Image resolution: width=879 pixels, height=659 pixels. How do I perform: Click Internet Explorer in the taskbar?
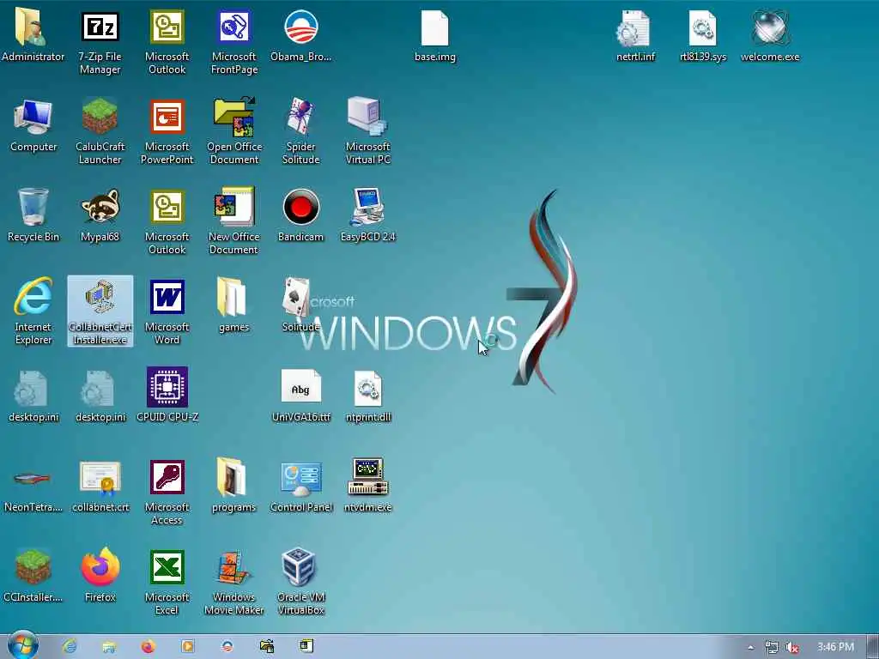point(70,647)
